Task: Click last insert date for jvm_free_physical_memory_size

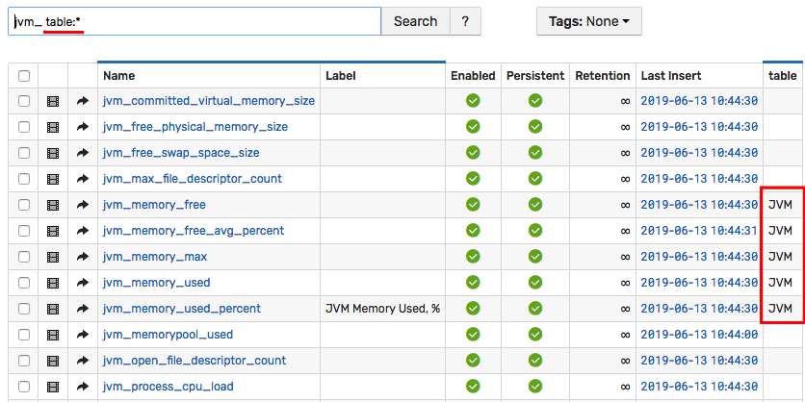Action: point(699,127)
